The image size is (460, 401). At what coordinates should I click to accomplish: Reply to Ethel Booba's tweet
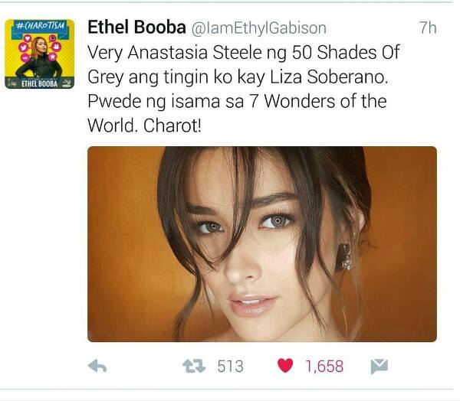coord(97,366)
